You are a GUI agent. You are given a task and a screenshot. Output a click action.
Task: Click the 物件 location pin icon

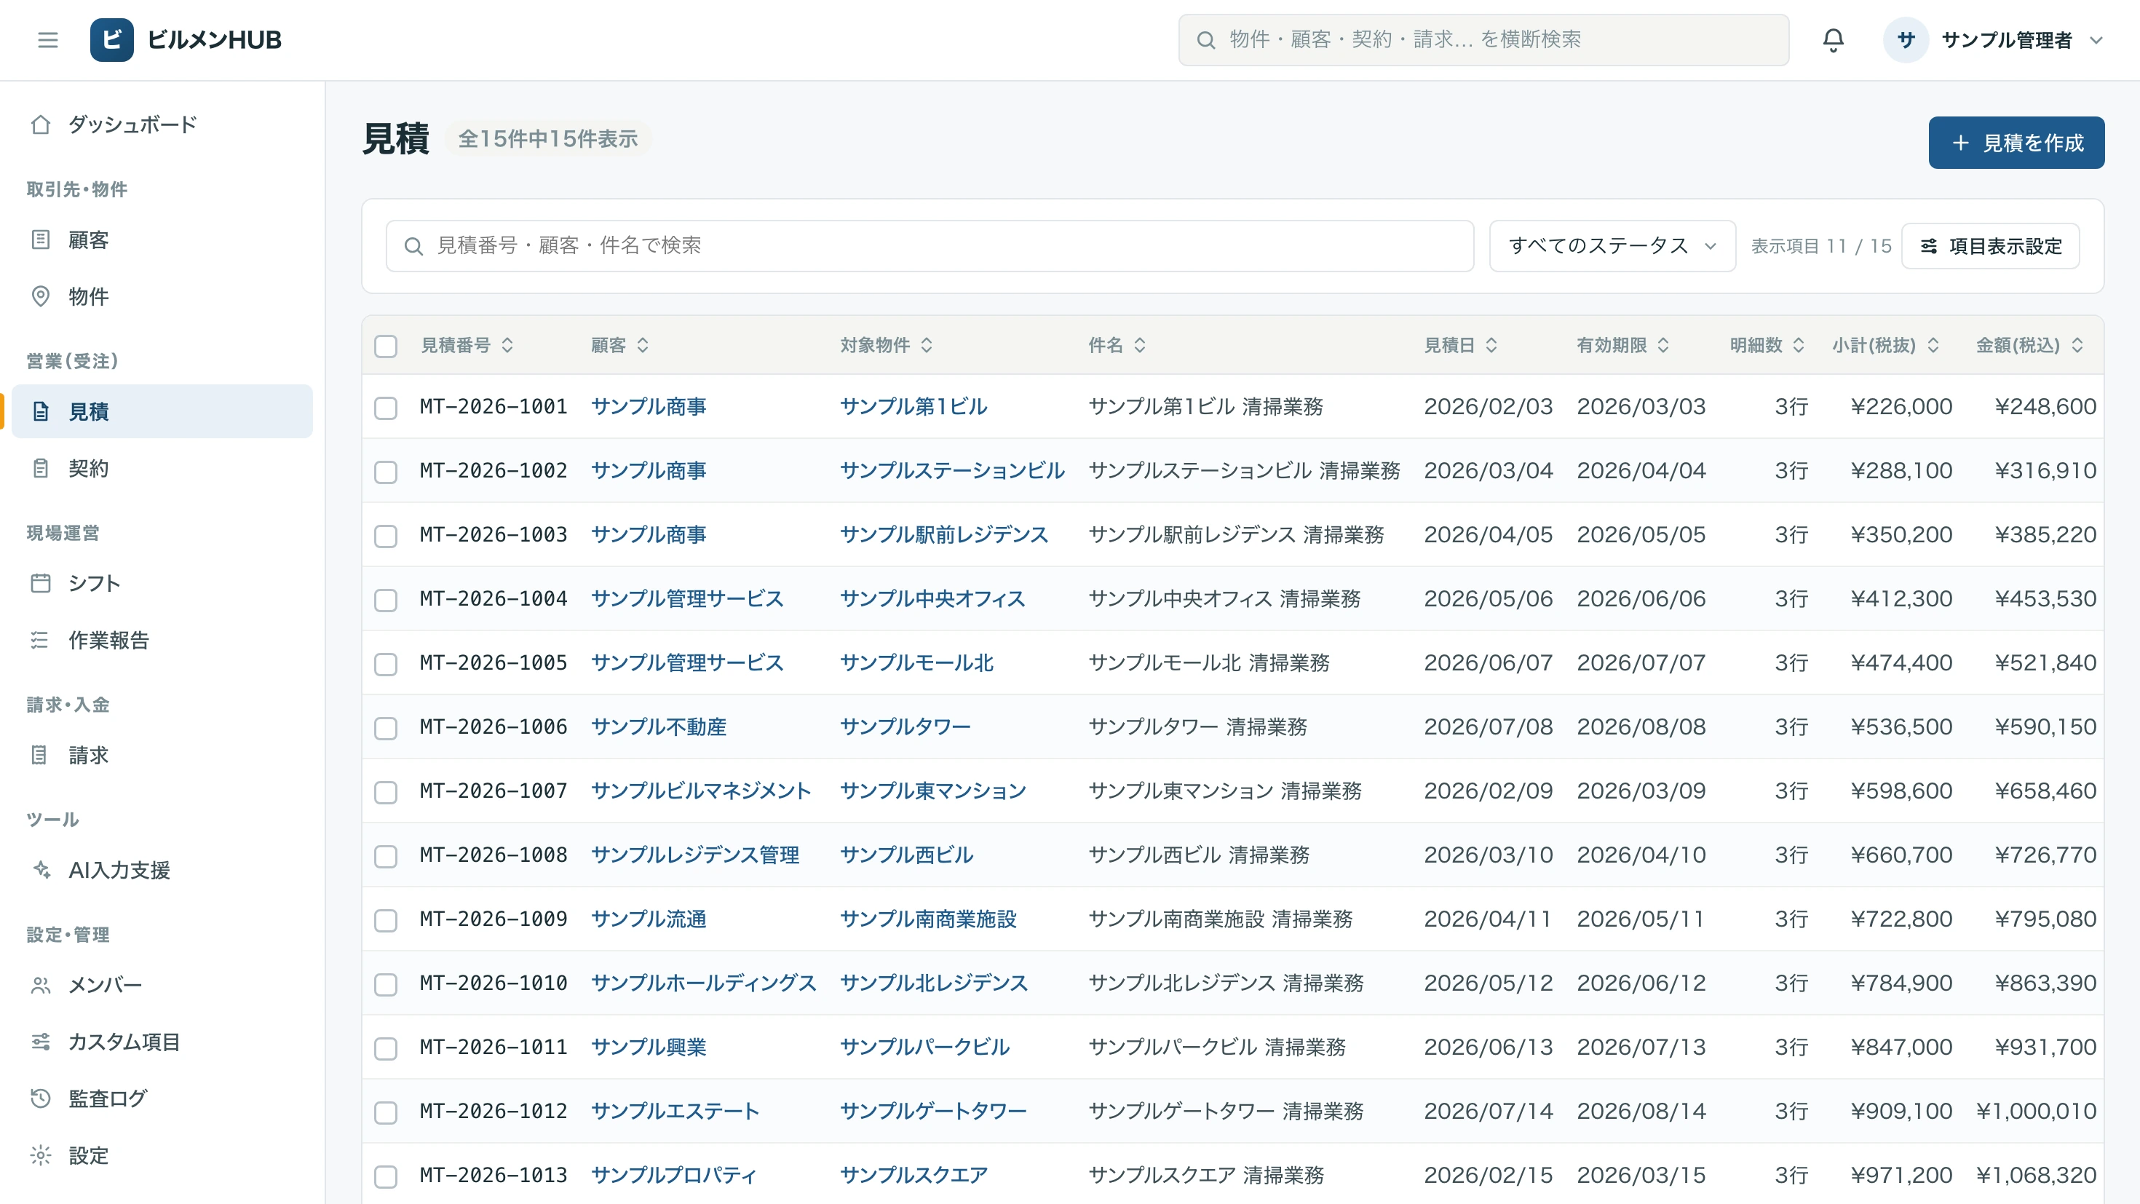pyautogui.click(x=41, y=297)
